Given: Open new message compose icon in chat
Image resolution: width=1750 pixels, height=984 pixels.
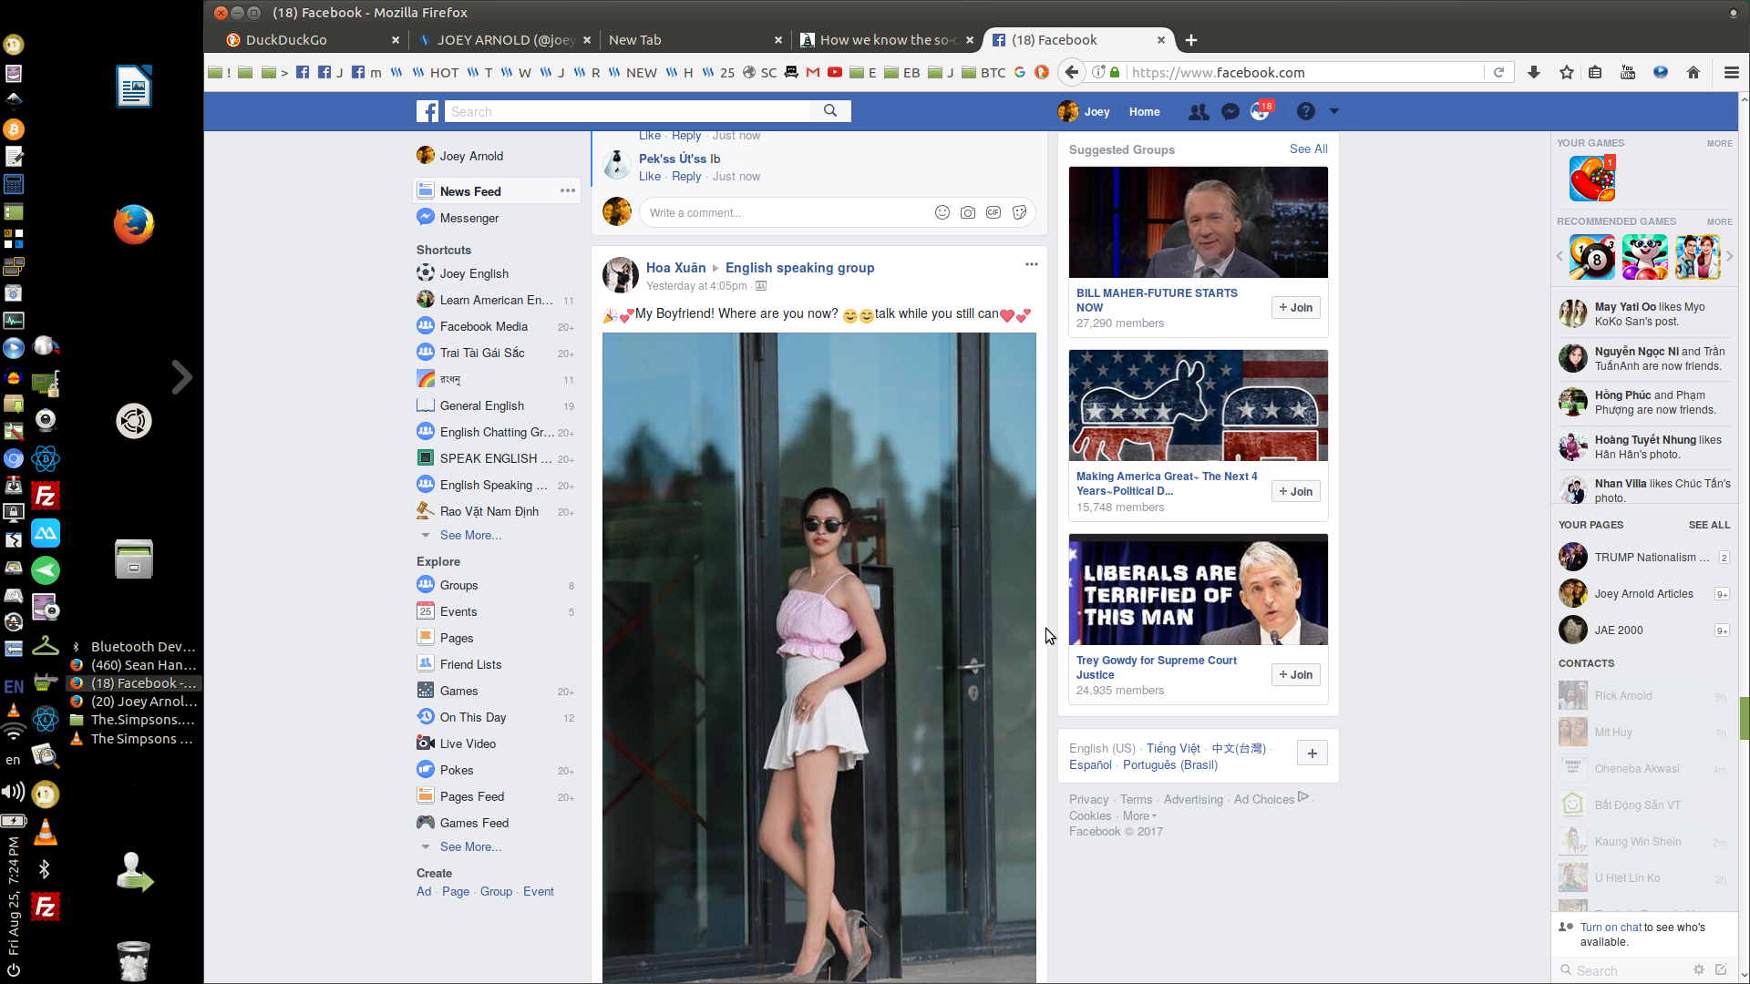Looking at the screenshot, I should click(1721, 969).
